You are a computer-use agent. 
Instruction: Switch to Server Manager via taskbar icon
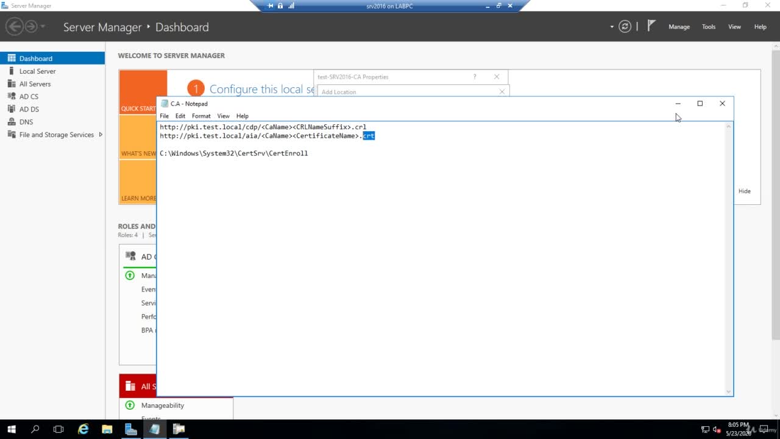131,429
